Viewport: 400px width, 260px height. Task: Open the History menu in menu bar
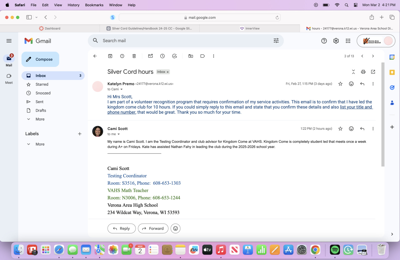point(73,5)
